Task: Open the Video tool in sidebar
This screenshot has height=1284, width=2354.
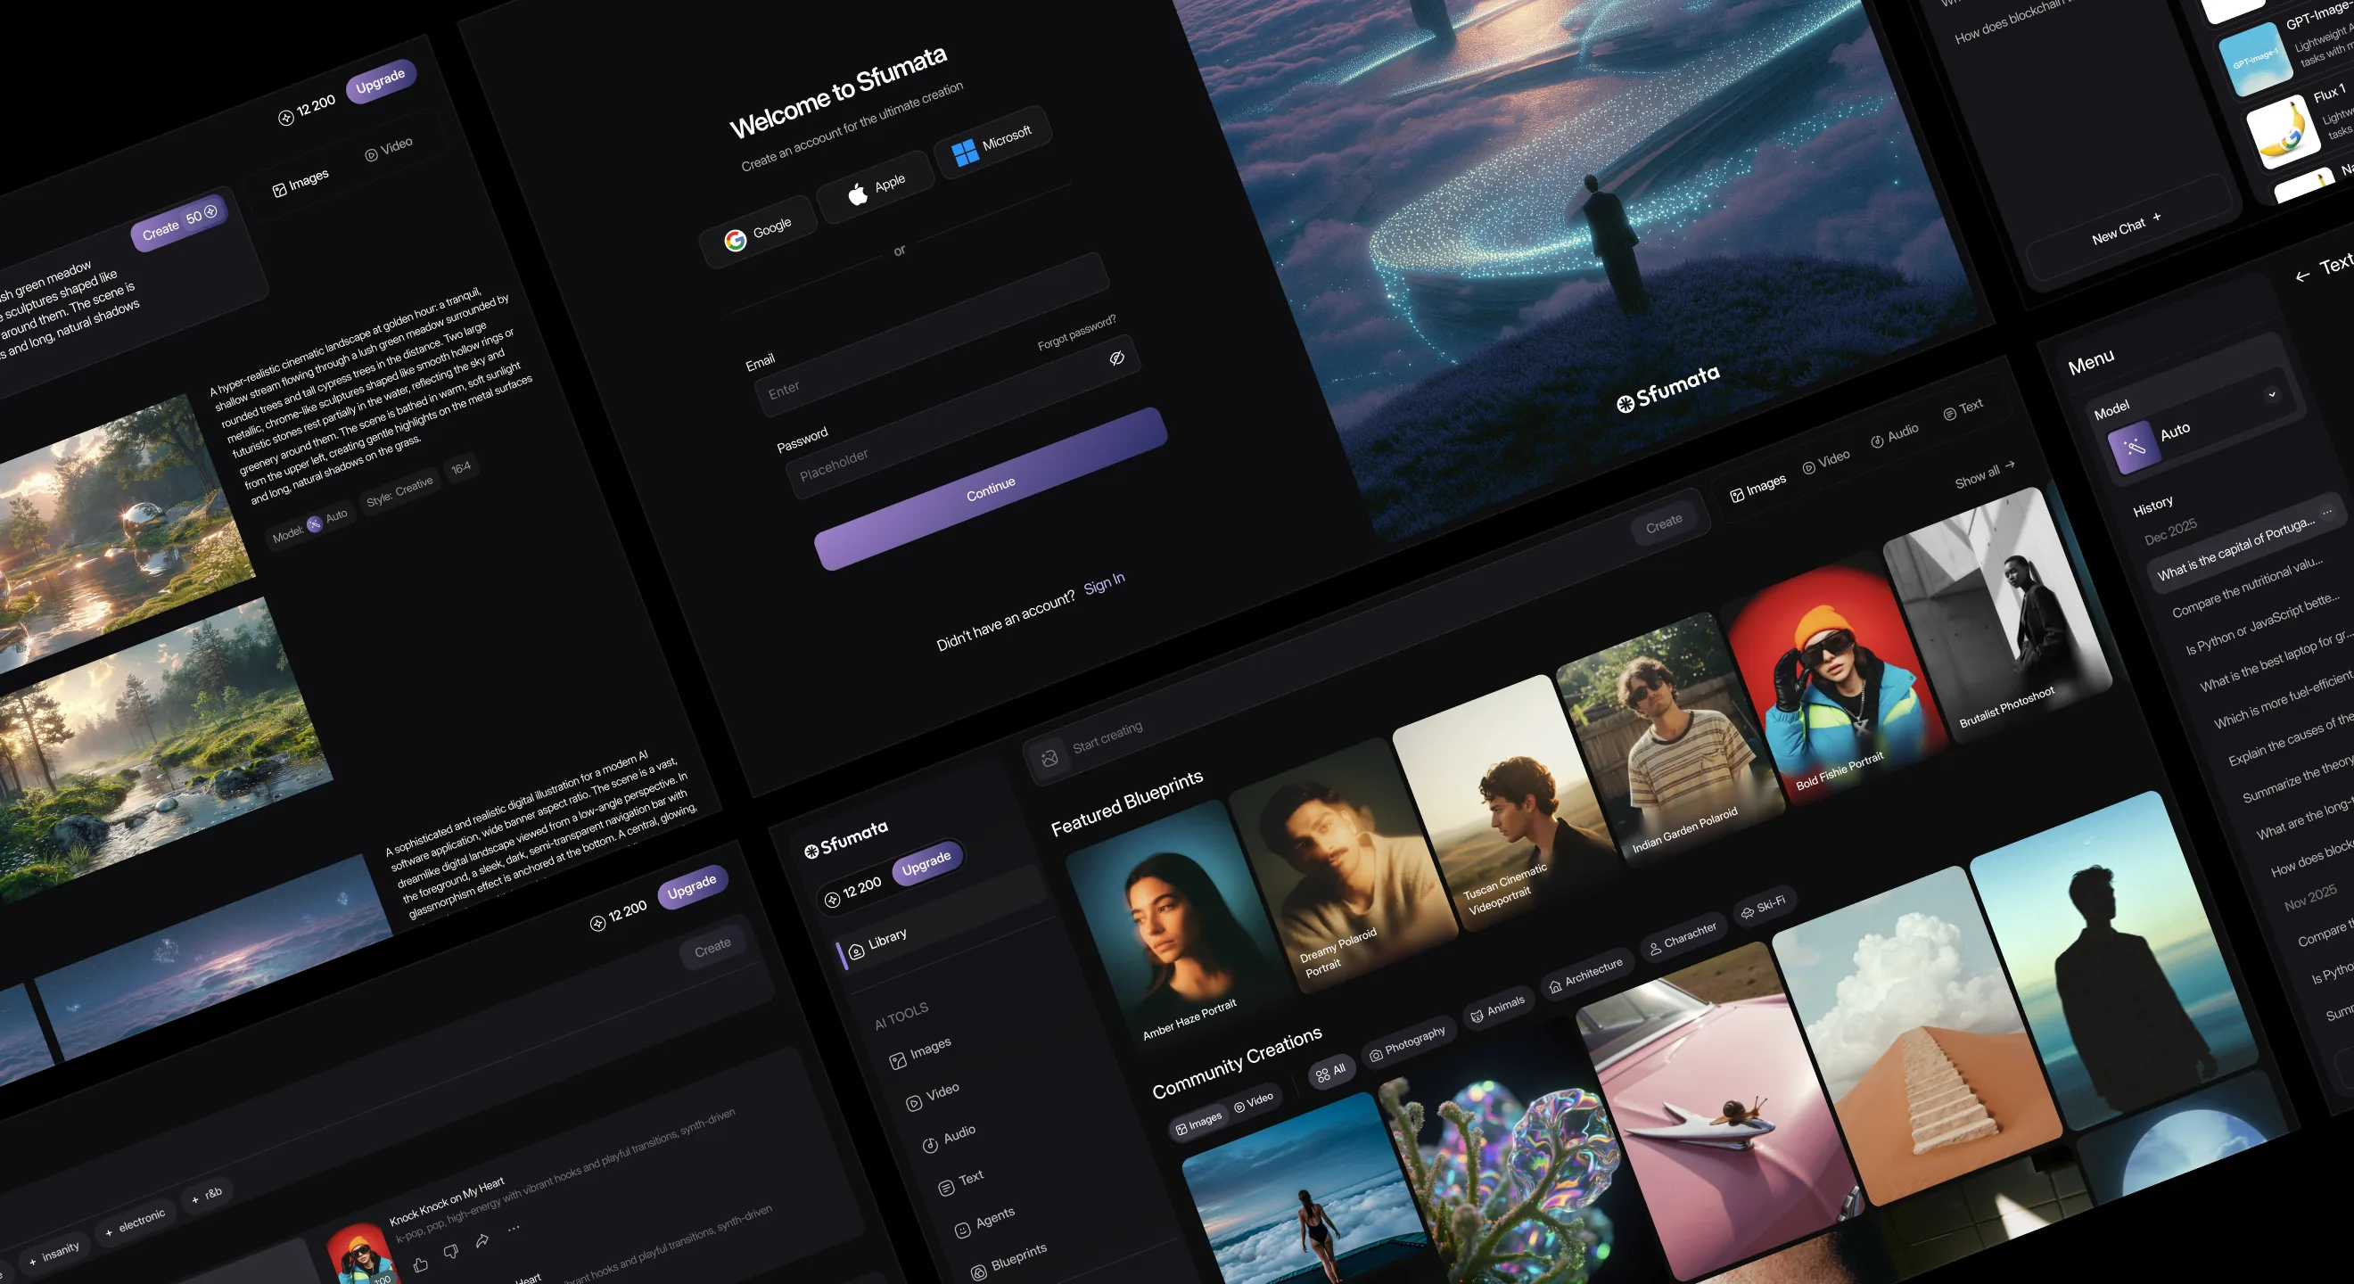Action: click(x=933, y=1097)
